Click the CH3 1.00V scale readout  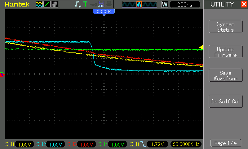pos(86,144)
